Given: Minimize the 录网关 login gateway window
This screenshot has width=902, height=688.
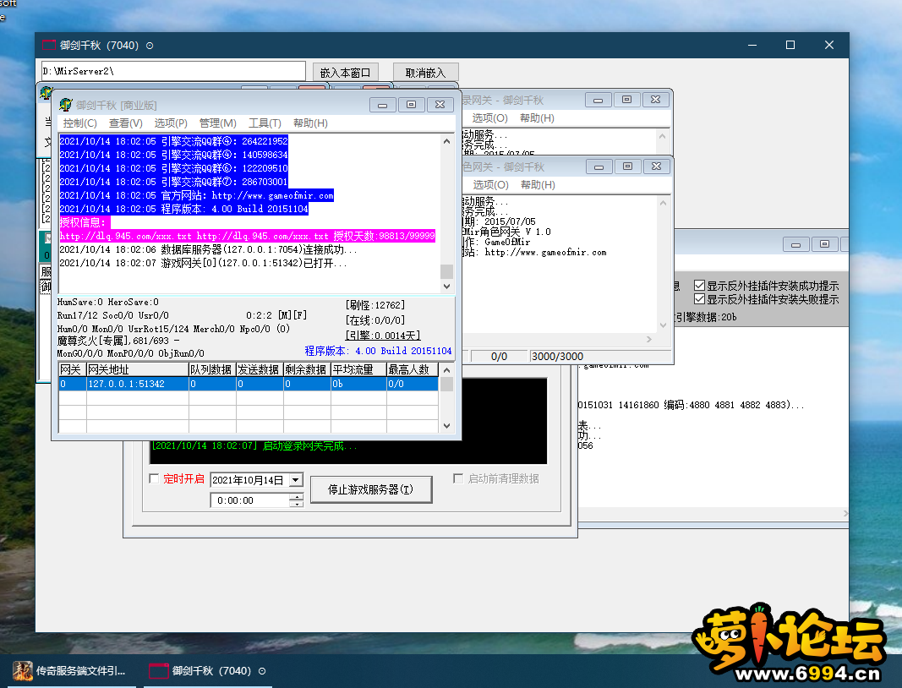Looking at the screenshot, I should click(x=599, y=100).
